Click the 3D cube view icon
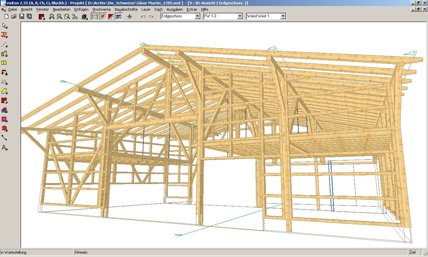428x257 pixels. coord(84,16)
